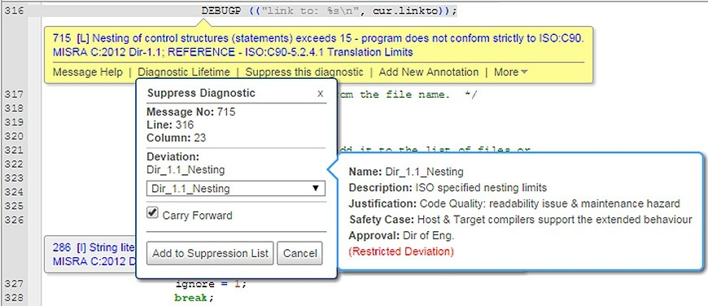Expand the More menu in diagnostic bar
708x306 pixels.
pyautogui.click(x=511, y=72)
